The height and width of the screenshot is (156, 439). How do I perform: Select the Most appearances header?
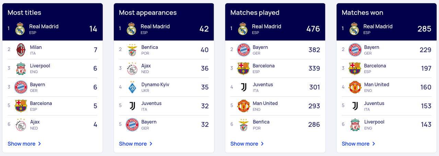tap(148, 13)
